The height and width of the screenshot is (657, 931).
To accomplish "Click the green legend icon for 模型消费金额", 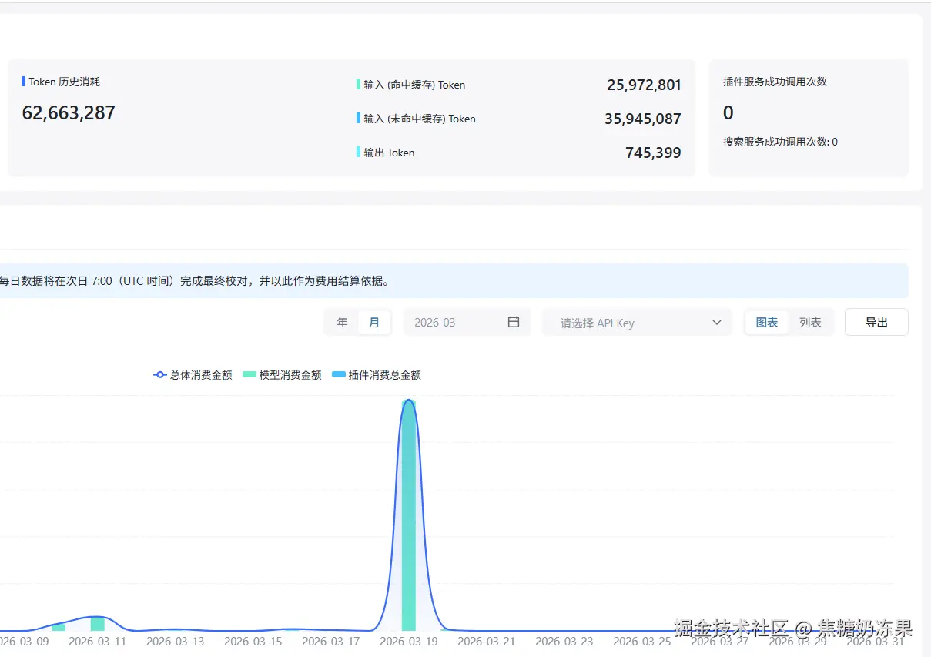I will 248,374.
